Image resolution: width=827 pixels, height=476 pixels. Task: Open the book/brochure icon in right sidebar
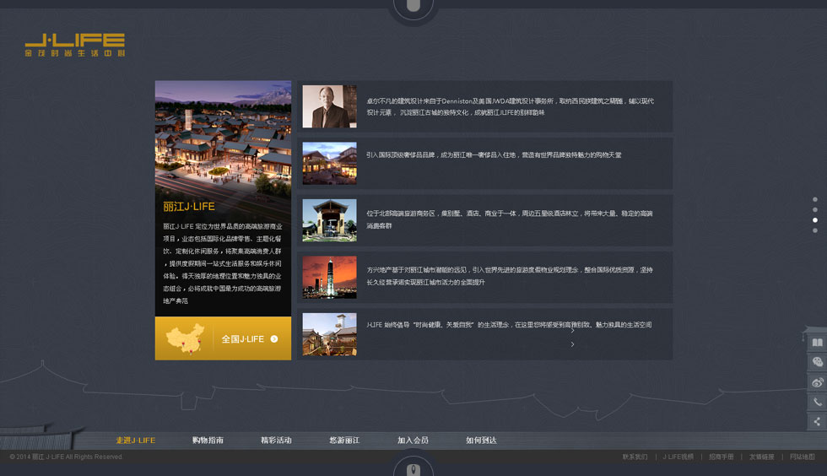816,343
